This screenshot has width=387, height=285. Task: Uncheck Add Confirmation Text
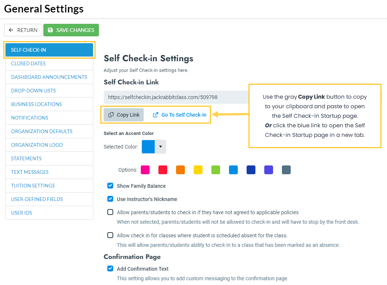coord(110,269)
